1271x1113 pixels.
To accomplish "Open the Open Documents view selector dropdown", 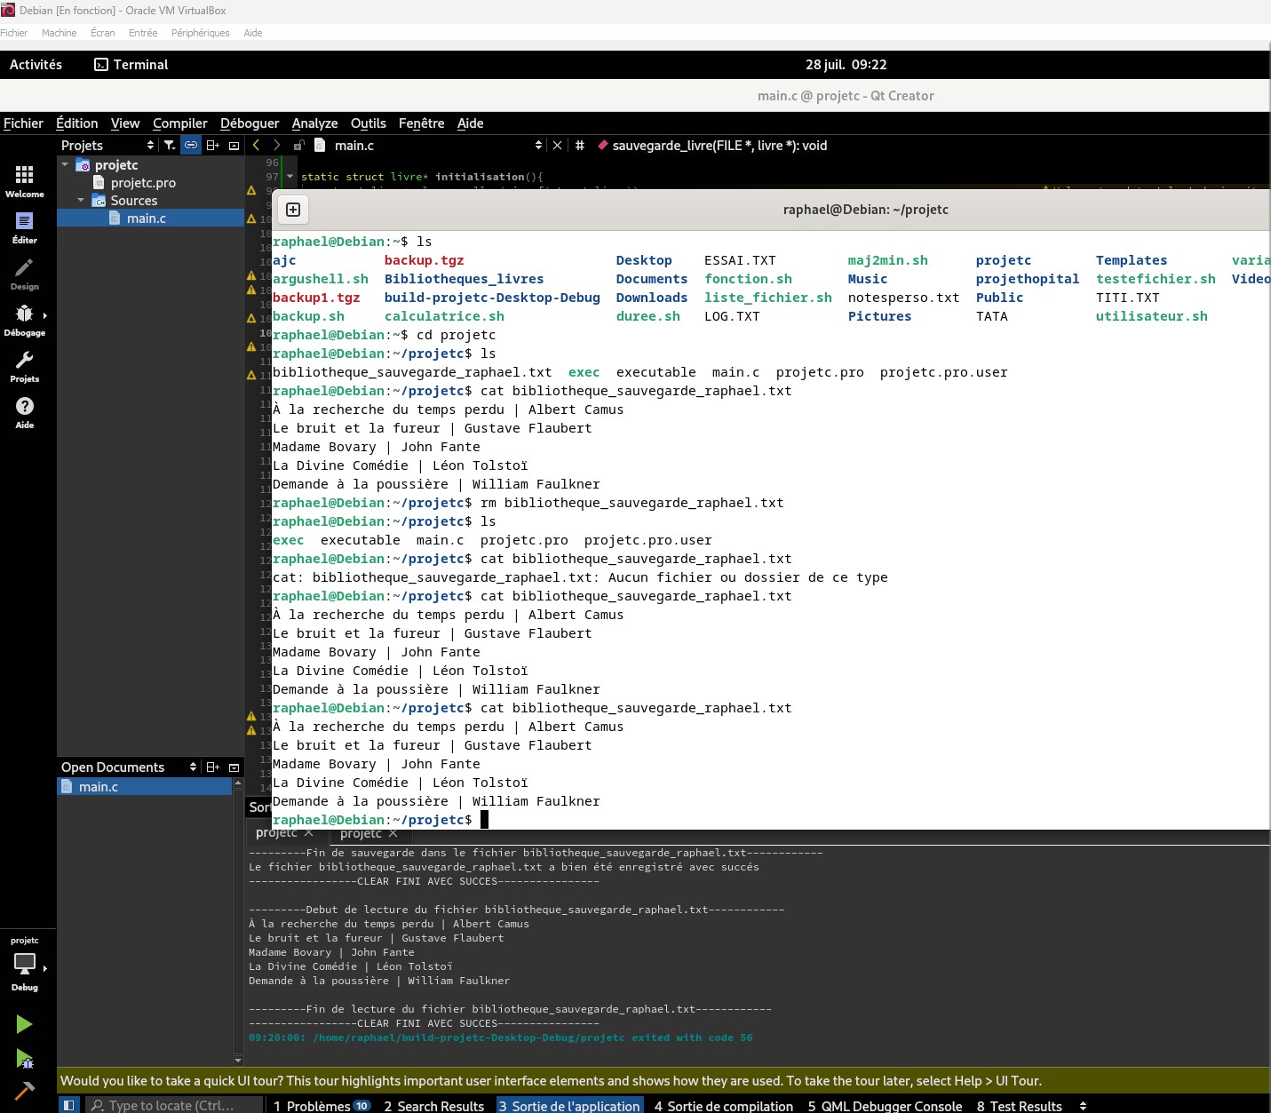I will pyautogui.click(x=193, y=767).
